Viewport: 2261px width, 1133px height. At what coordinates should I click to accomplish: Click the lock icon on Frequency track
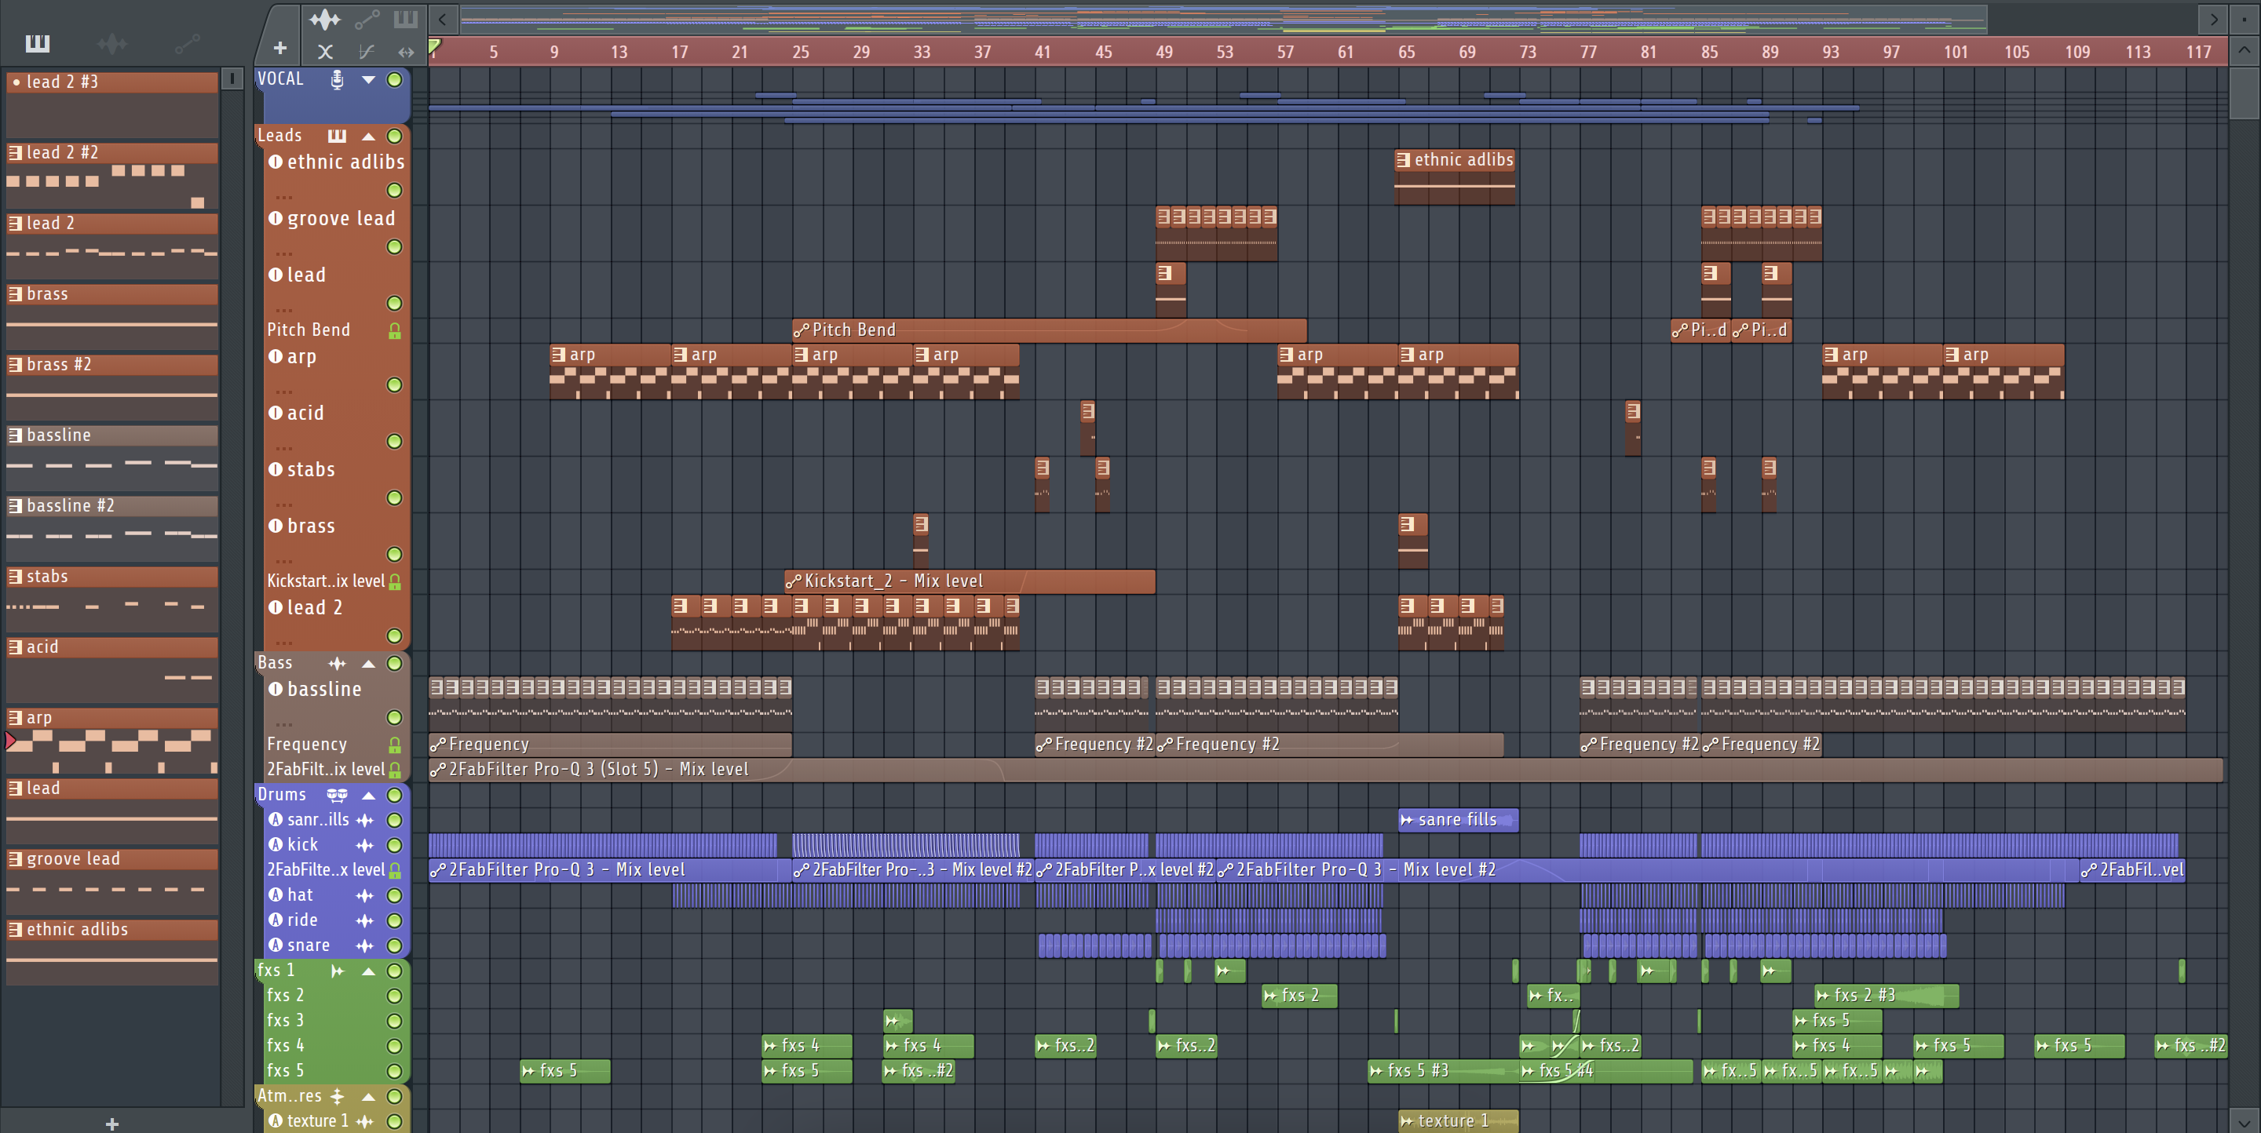(x=395, y=745)
